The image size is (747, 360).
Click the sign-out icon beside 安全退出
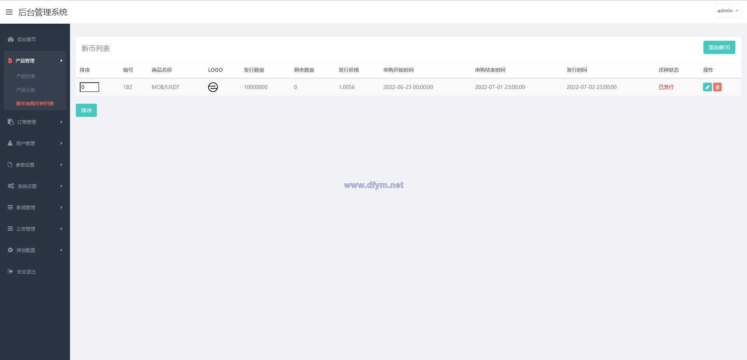pyautogui.click(x=11, y=271)
